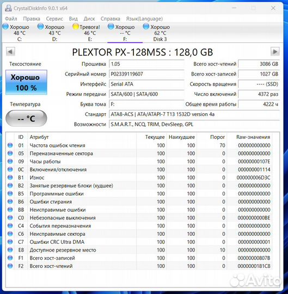Click raw value 000000001114
The image size is (288, 294).
click(x=254, y=169)
